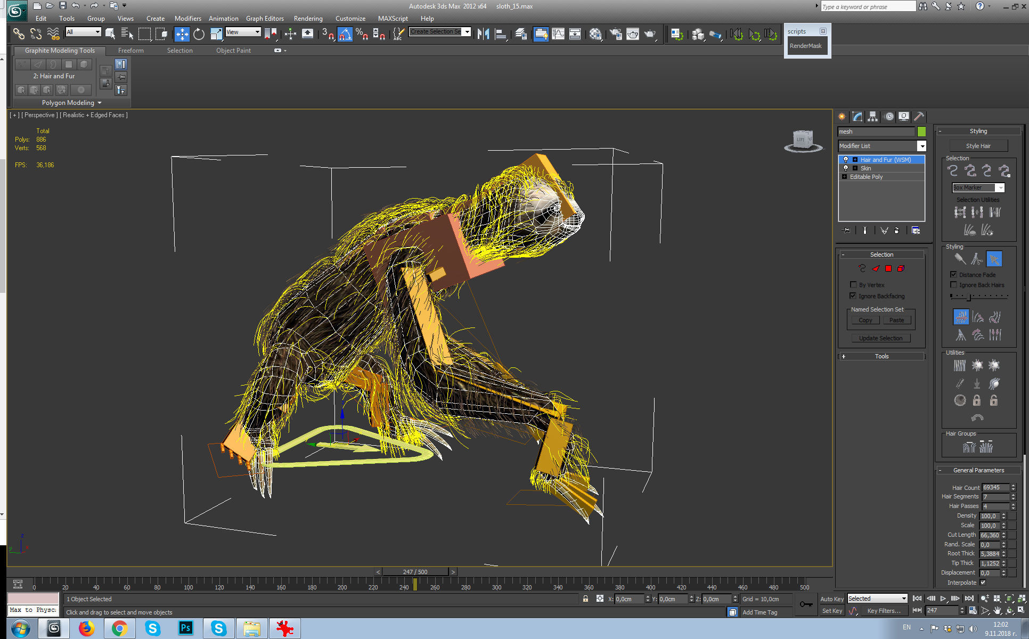Click the Lock hairs utility icon
The height and width of the screenshot is (639, 1029).
point(977,400)
